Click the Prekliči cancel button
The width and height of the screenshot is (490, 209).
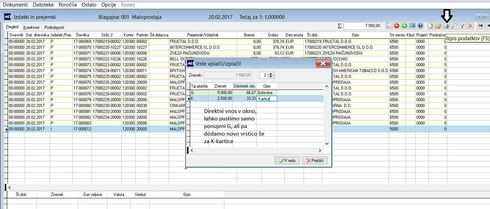(315, 160)
